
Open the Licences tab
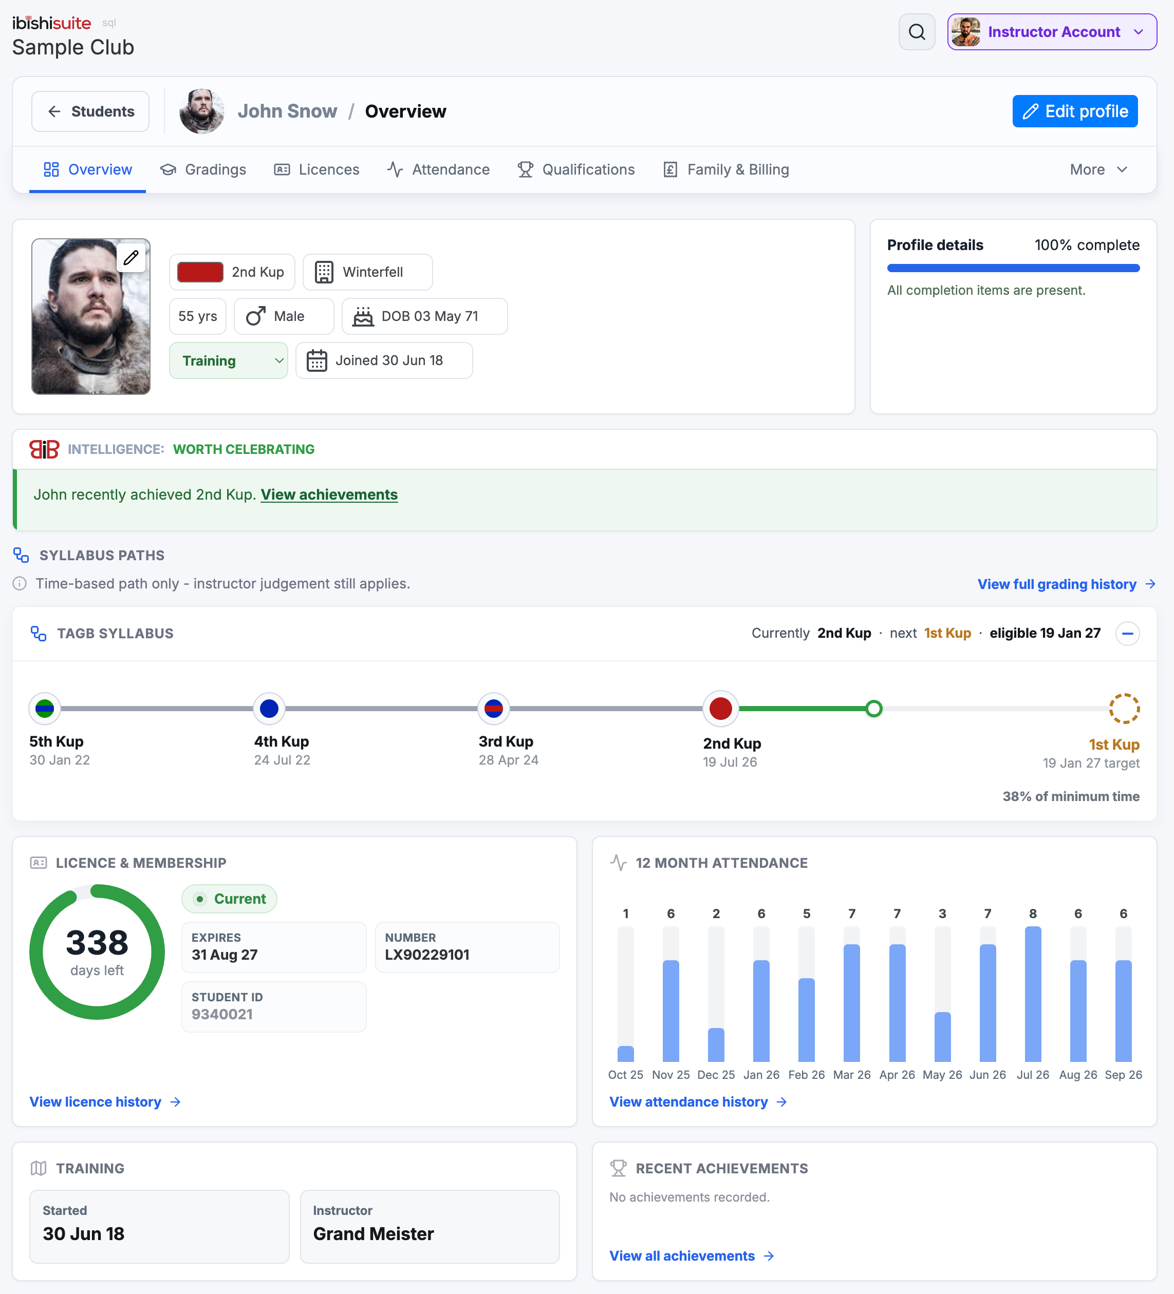(316, 169)
